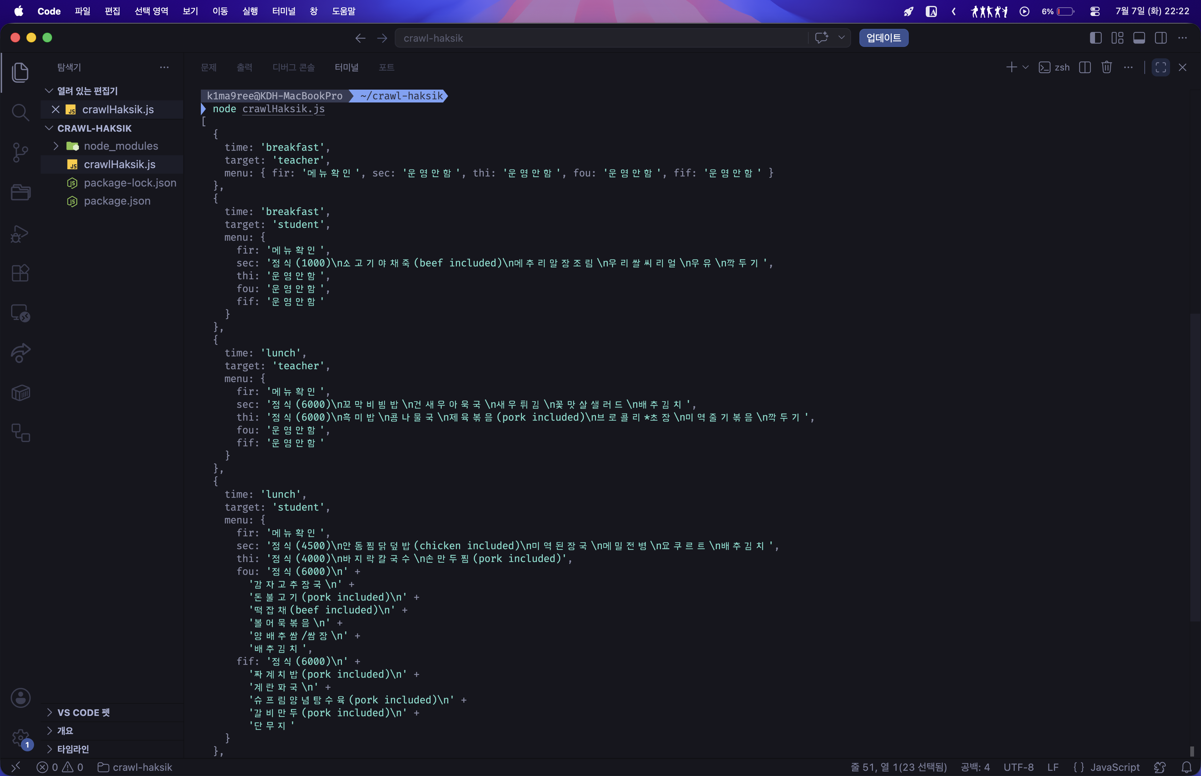This screenshot has width=1201, height=776.
Task: Switch to the 포트 tab
Action: (386, 67)
